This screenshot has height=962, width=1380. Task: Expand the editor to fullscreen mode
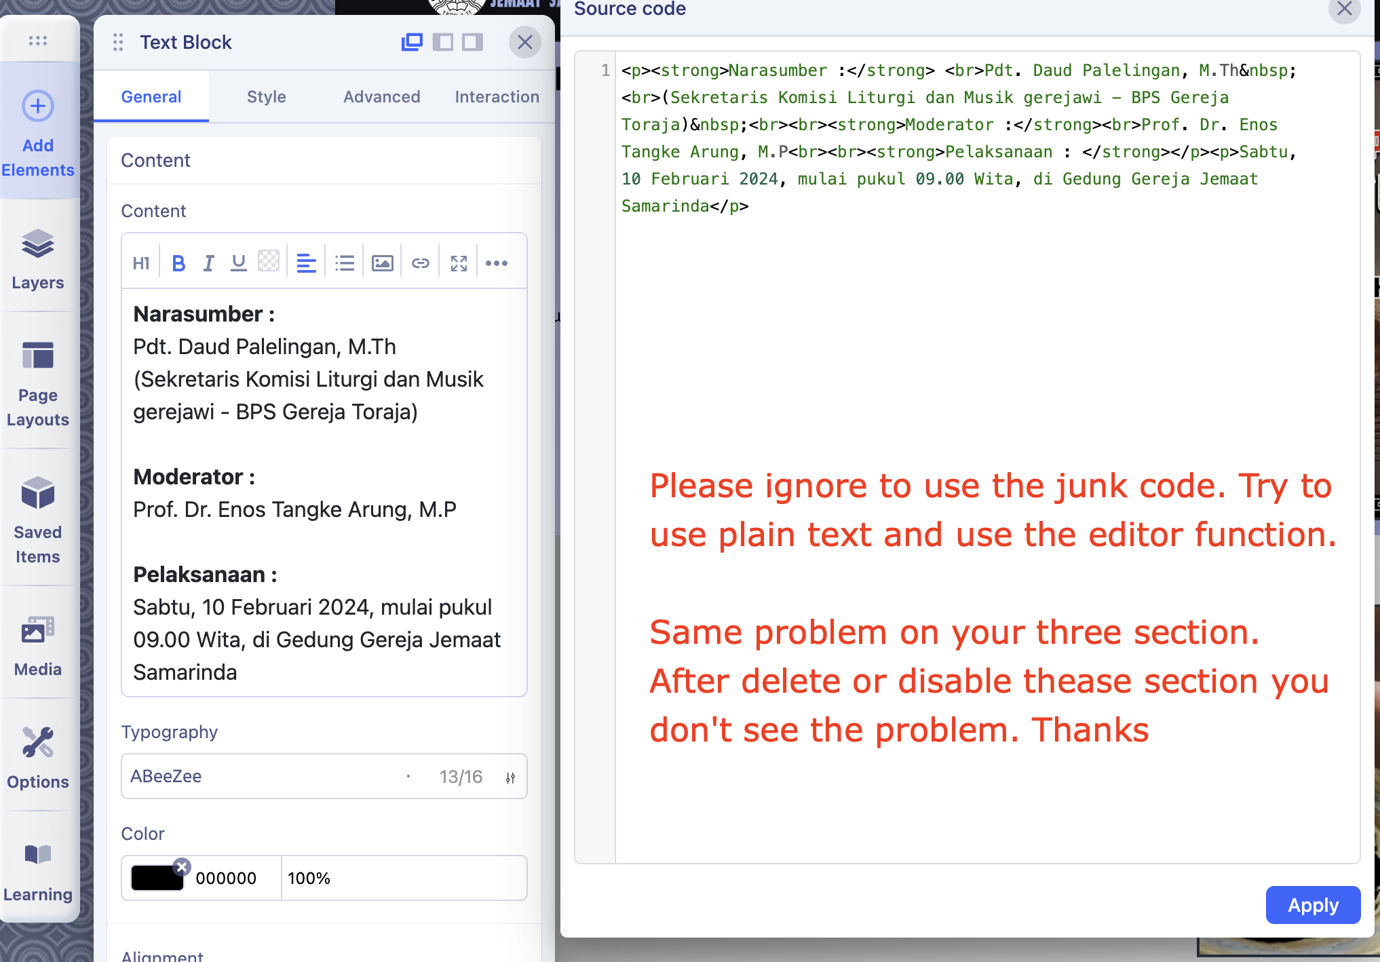point(458,263)
